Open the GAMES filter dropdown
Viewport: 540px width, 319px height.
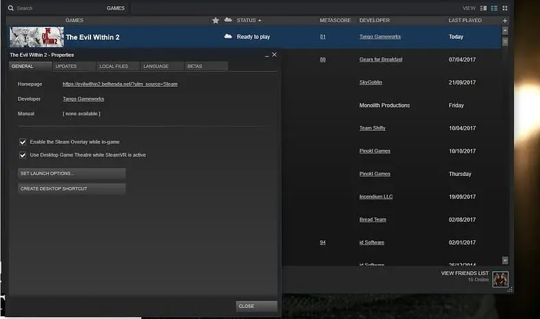(115, 8)
